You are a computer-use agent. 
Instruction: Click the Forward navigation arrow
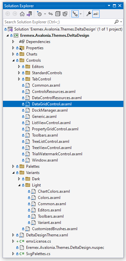click(15, 14)
